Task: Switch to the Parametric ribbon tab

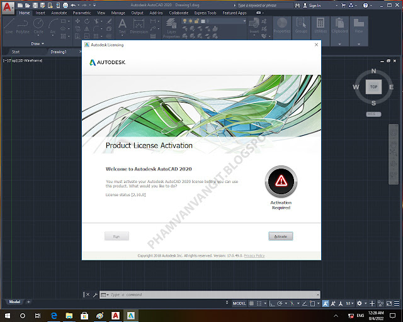Action: click(x=82, y=13)
